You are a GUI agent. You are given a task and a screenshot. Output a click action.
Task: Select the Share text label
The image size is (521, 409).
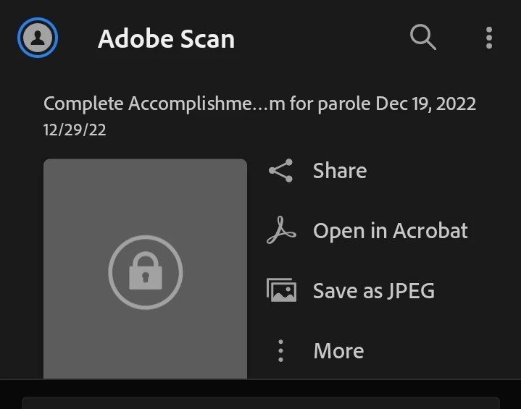click(340, 171)
